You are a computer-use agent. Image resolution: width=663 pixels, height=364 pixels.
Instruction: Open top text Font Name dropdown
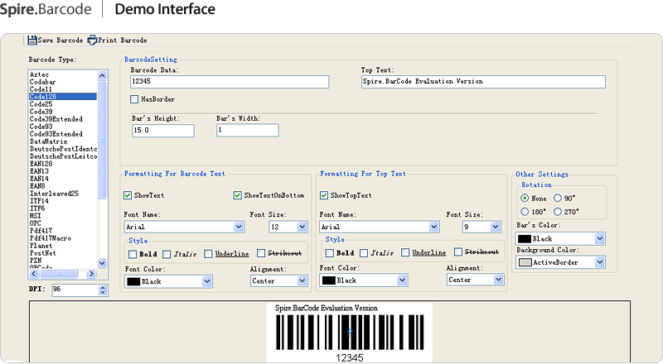(x=433, y=227)
